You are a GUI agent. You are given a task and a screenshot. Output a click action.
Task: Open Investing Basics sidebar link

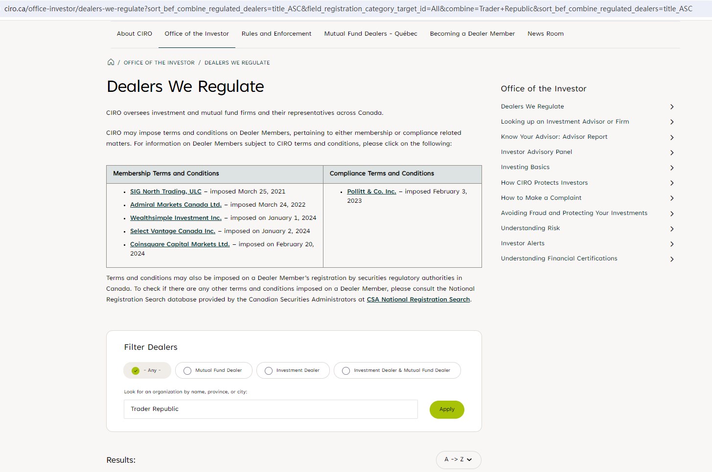point(525,167)
